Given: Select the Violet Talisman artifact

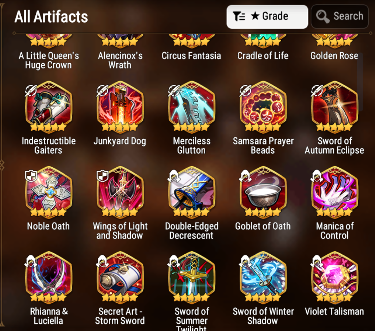Looking at the screenshot, I should click(x=334, y=277).
